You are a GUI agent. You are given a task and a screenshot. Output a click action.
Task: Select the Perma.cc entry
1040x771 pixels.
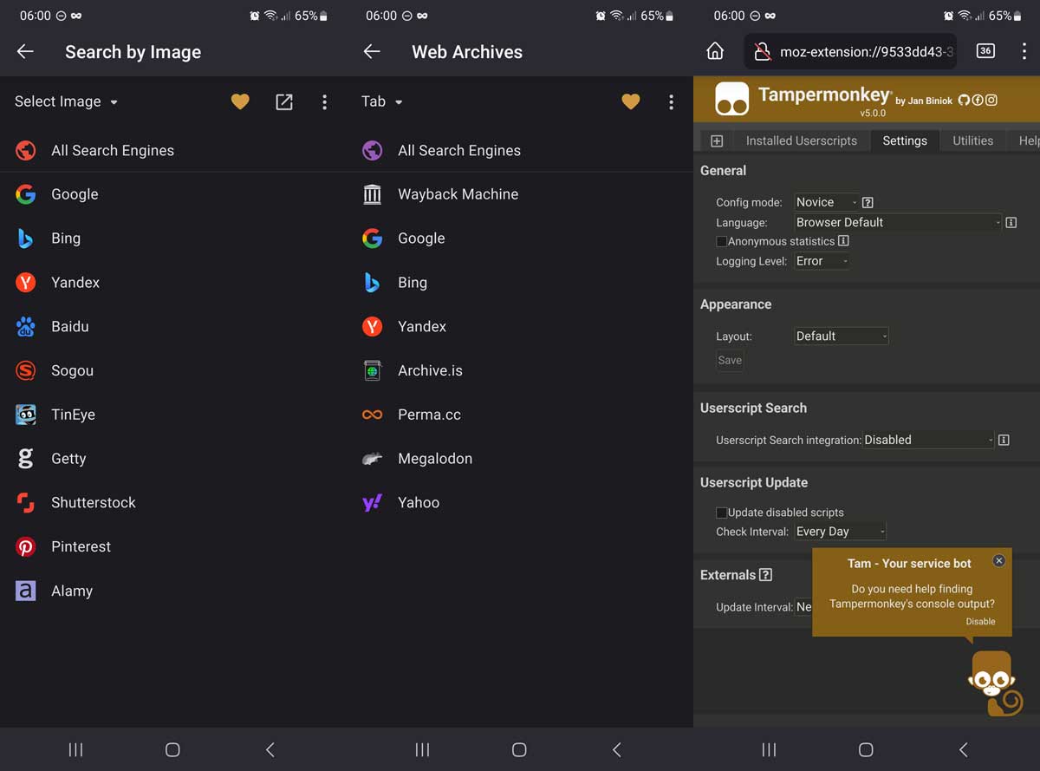(x=520, y=415)
